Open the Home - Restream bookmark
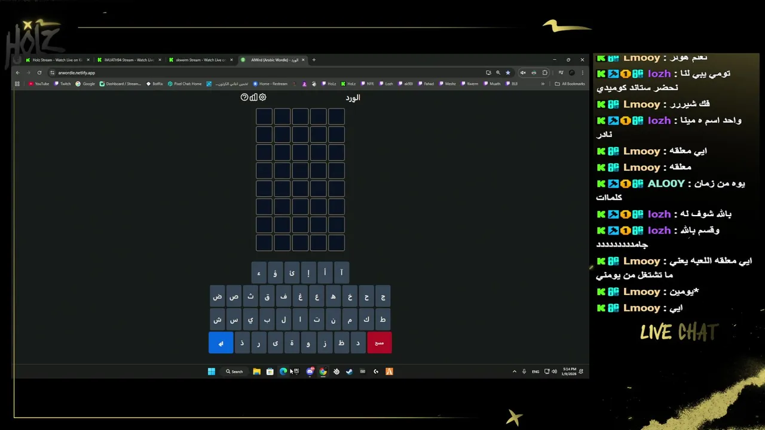Image resolution: width=765 pixels, height=430 pixels. point(270,84)
